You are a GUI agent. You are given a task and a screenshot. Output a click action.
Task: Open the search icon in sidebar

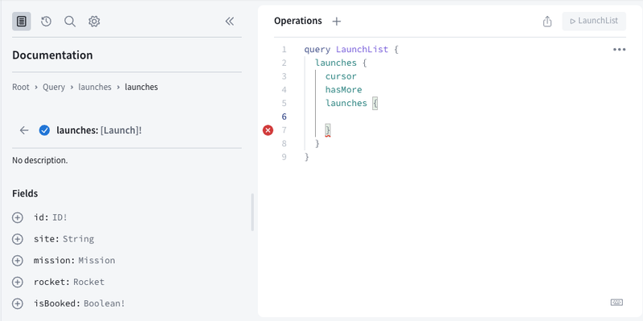[x=70, y=22]
